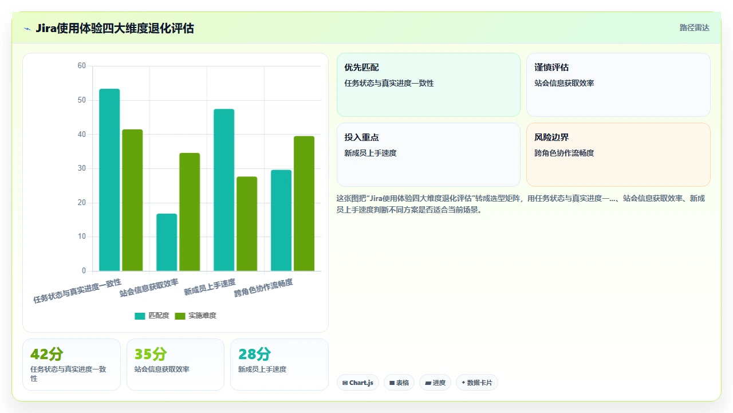Click the teal bar for 站会信息获取效率
This screenshot has height=413, width=733.
pyautogui.click(x=167, y=242)
